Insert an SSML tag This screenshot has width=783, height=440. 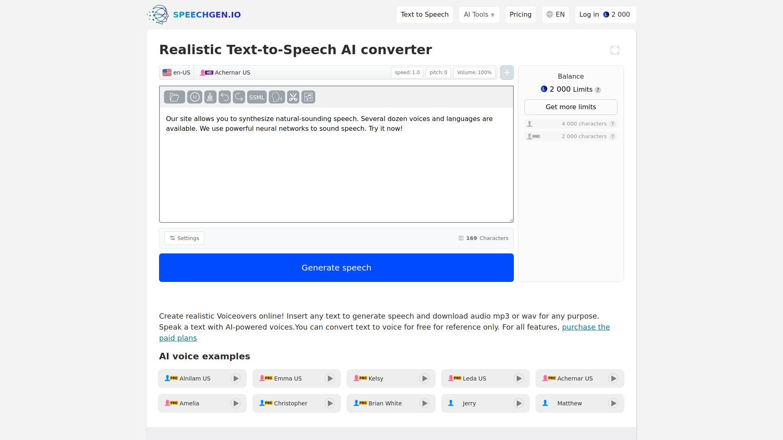pos(257,97)
